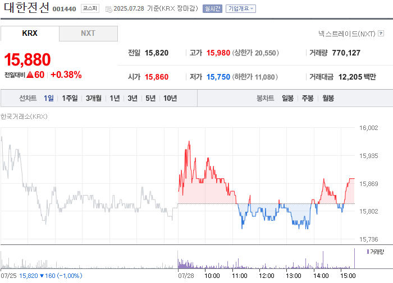393x283 pixels.
Task: Select the 1일 line chart period
Action: coord(49,98)
